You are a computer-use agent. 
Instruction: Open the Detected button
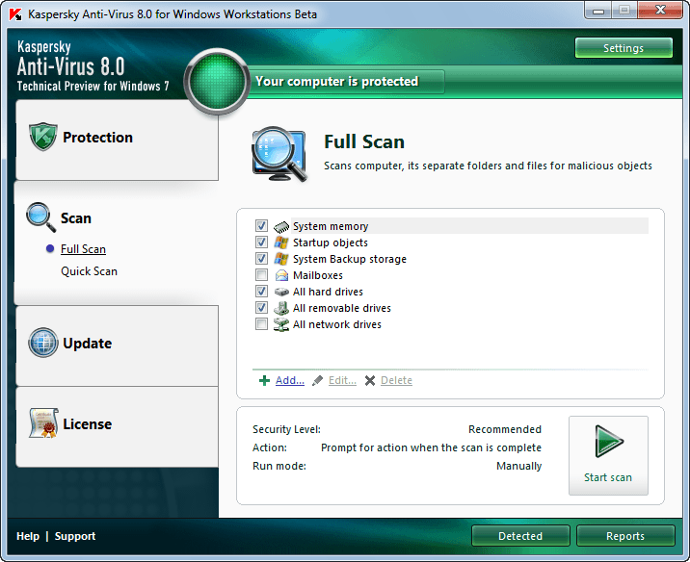click(x=520, y=536)
